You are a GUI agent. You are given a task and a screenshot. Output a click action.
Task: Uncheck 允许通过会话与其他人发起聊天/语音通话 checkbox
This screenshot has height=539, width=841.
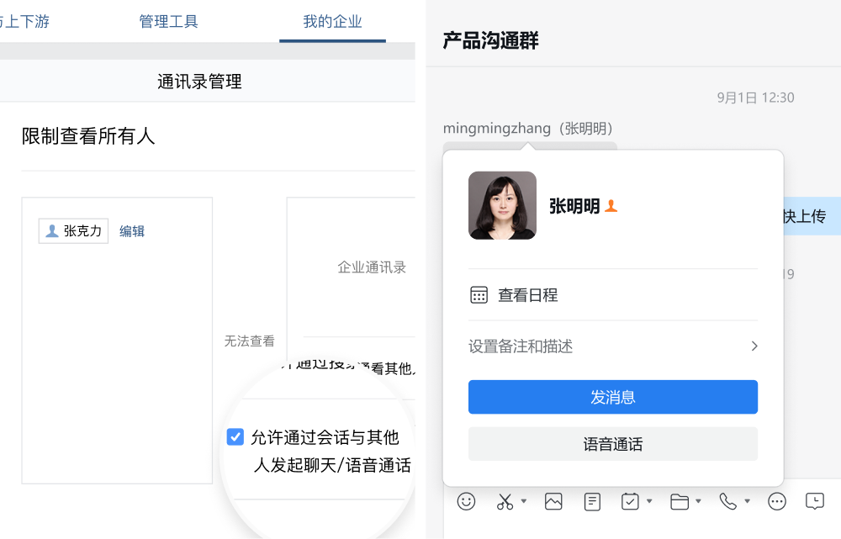tap(235, 436)
